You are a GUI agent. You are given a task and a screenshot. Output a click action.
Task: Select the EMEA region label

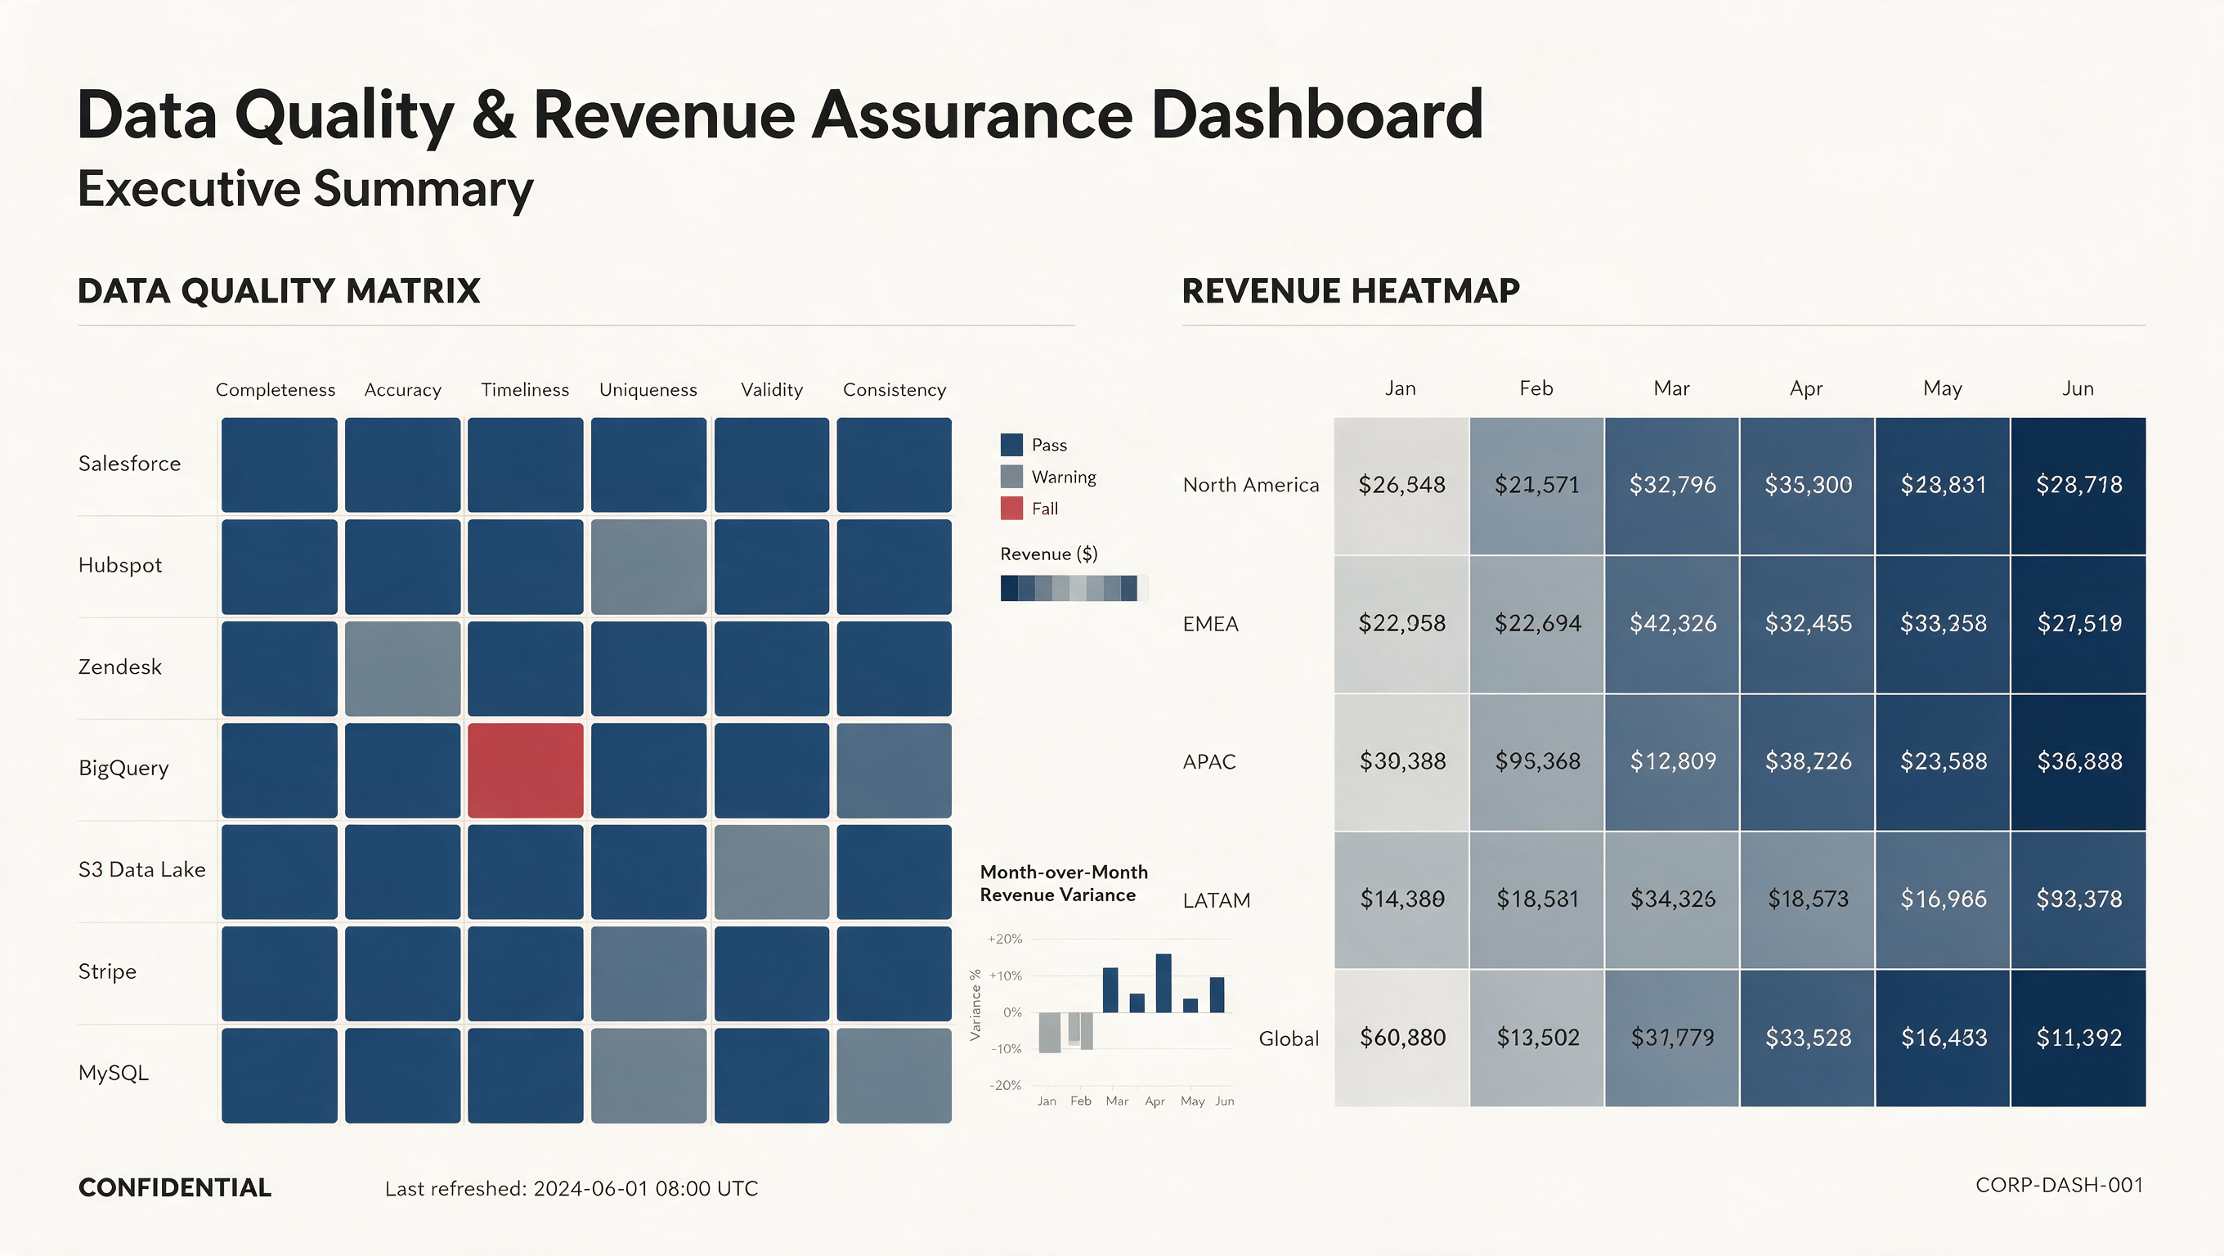pyautogui.click(x=1210, y=624)
